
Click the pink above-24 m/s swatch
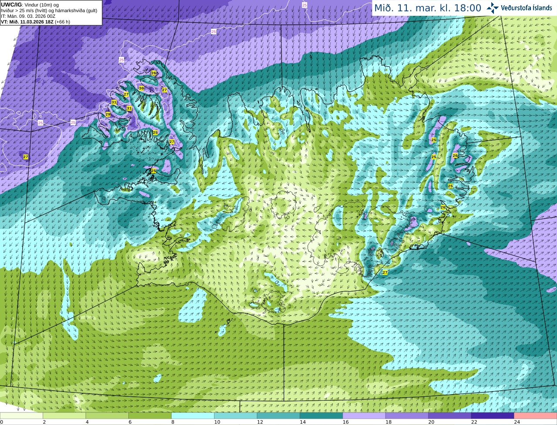click(536, 416)
